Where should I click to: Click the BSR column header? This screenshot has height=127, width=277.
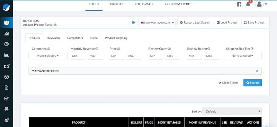click(224, 123)
